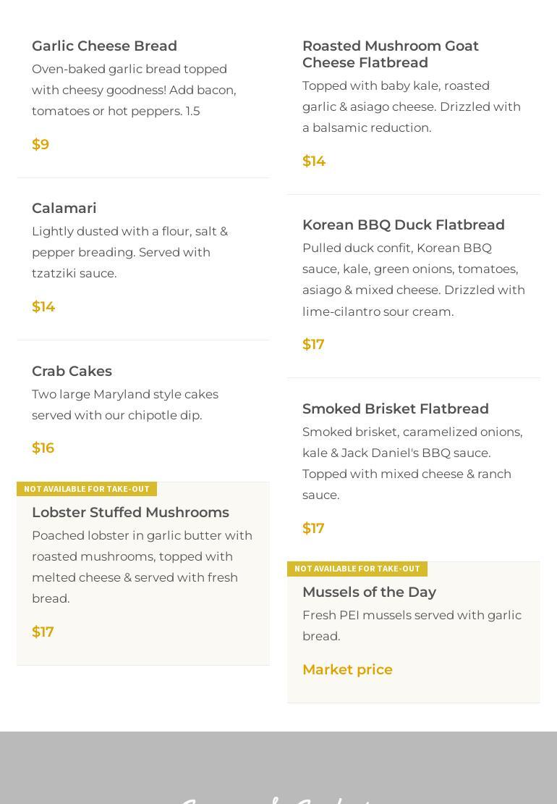Click the take-out badge above Mussels of the Day
The height and width of the screenshot is (804, 557).
click(x=357, y=569)
